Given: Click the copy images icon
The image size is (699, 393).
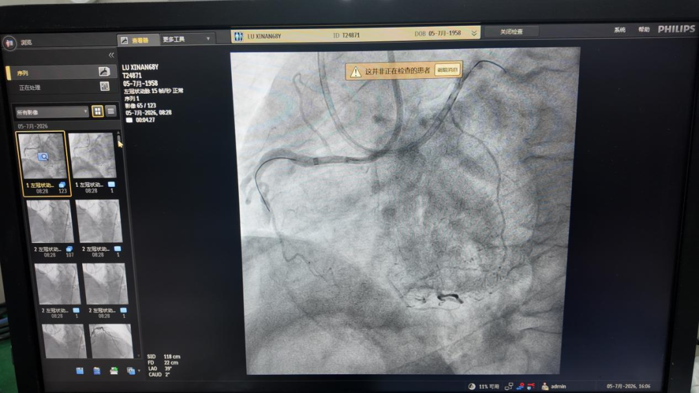Looking at the screenshot, I should (x=131, y=371).
